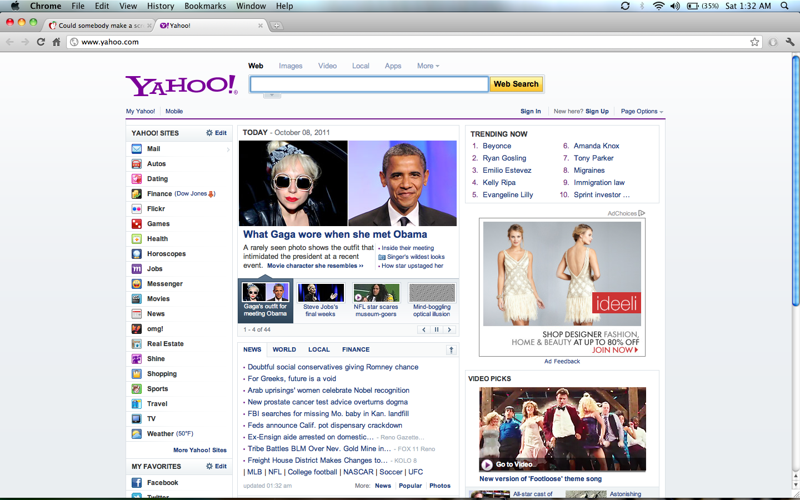This screenshot has width=800, height=500.
Task: Open the Bookmarks menu in menu bar
Action: pos(205,6)
